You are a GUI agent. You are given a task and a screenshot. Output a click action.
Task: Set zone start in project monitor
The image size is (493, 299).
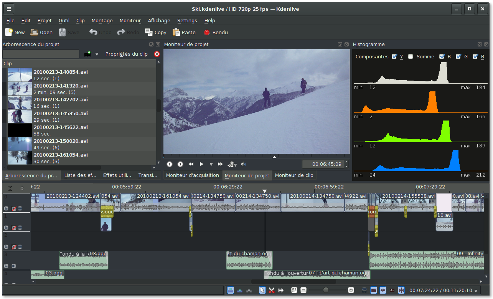coord(170,164)
